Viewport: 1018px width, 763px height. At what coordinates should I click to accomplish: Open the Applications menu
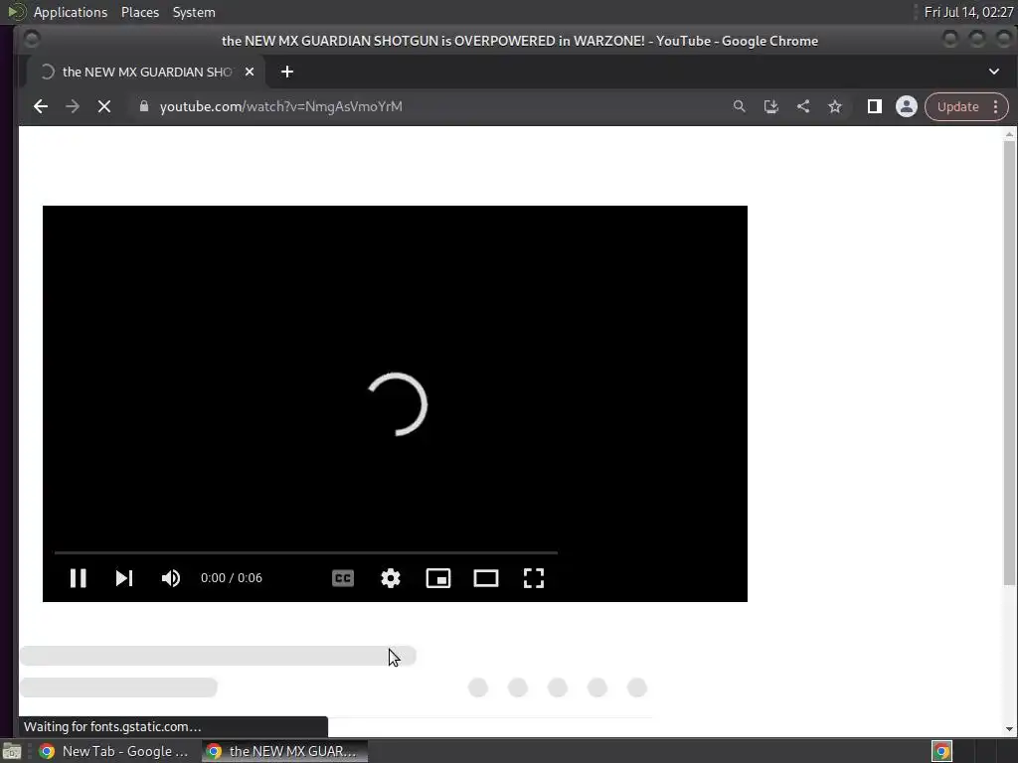point(71,12)
